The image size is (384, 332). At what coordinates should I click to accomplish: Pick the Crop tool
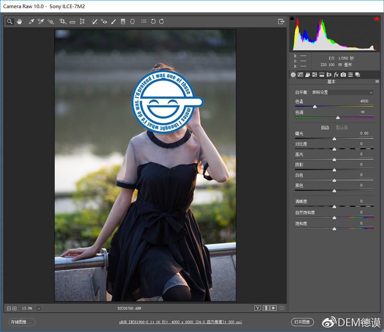pyautogui.click(x=63, y=21)
